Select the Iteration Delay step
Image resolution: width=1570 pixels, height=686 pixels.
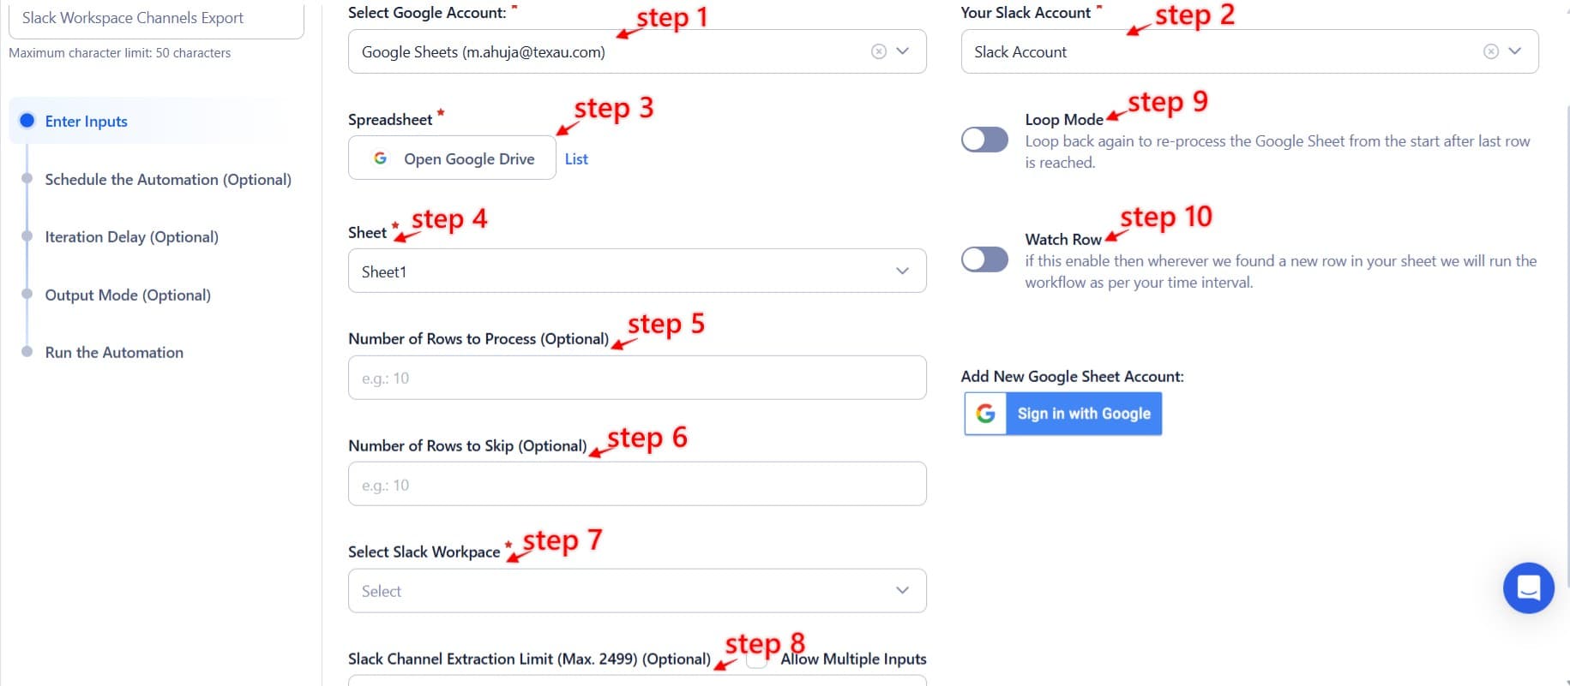pos(27,236)
